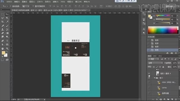Open fill slider dropdown arrow

[x=179, y=67]
